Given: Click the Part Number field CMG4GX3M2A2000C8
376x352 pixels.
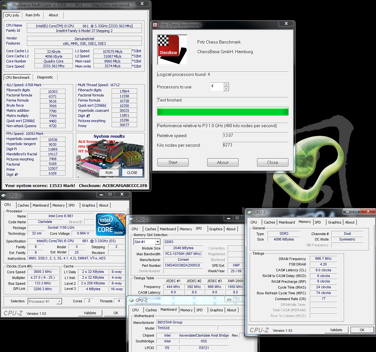Looking at the screenshot, I should (183, 266).
